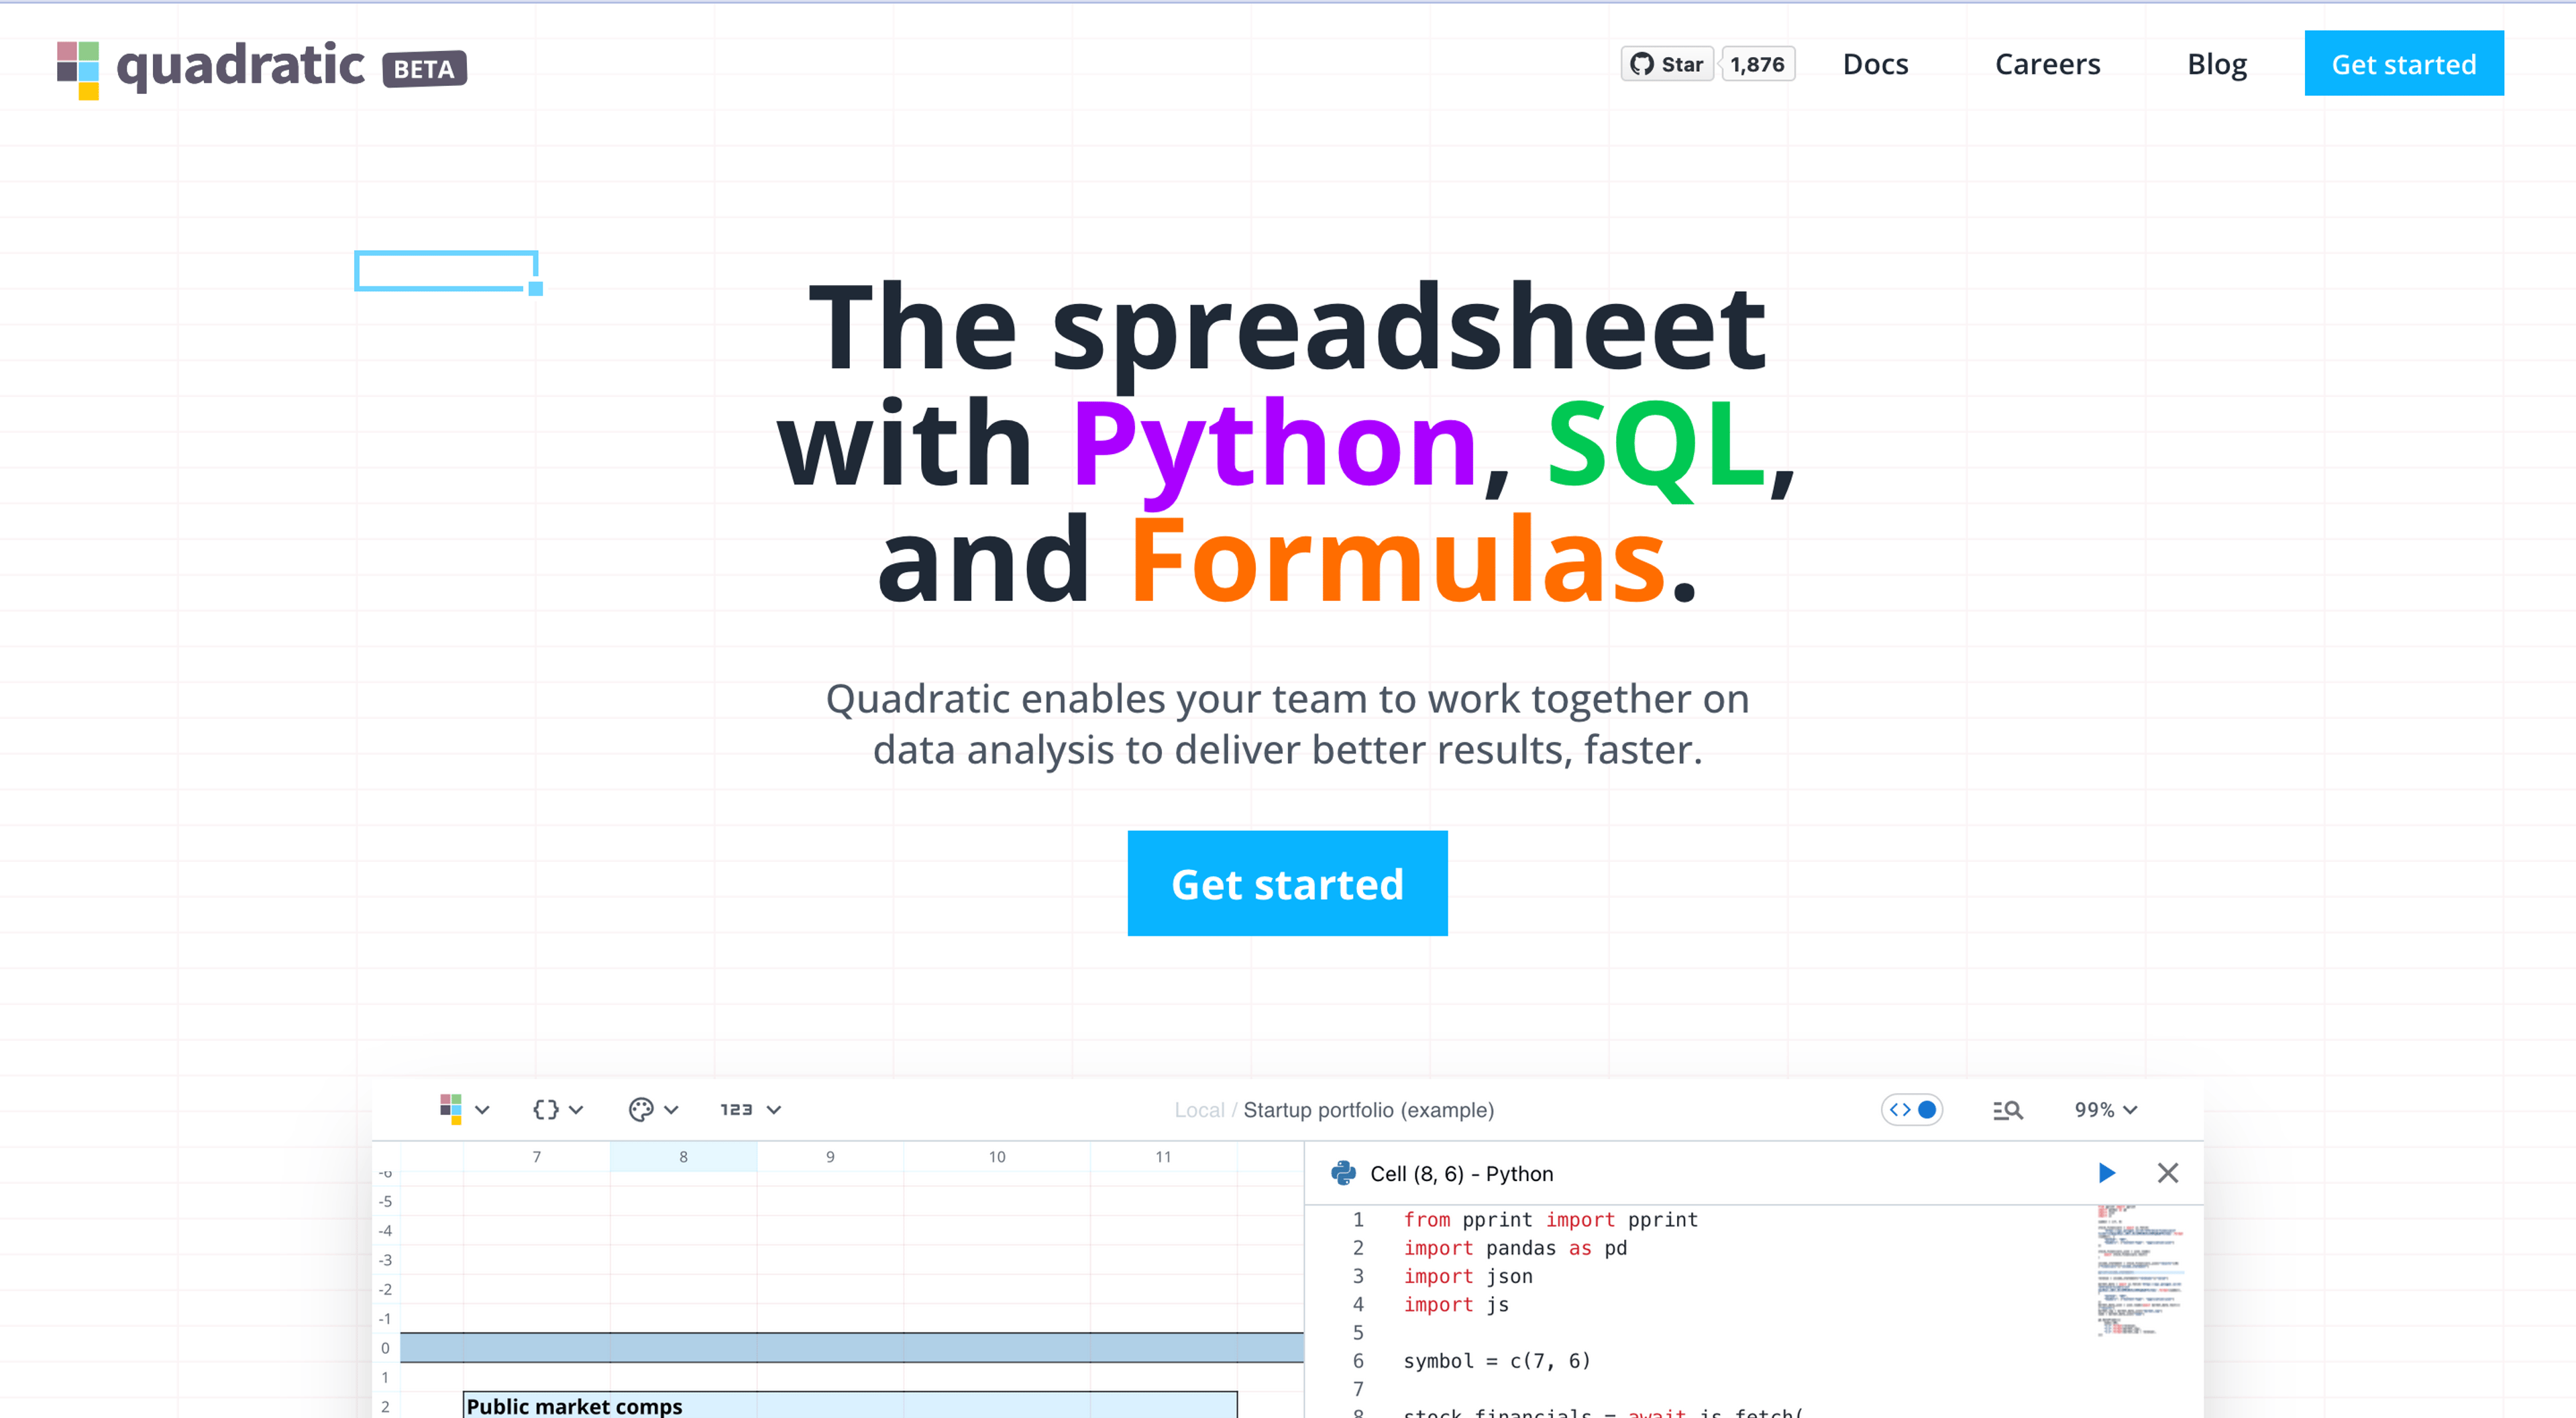Click the large Get started hero button
Image resolution: width=2576 pixels, height=1418 pixels.
click(1288, 884)
